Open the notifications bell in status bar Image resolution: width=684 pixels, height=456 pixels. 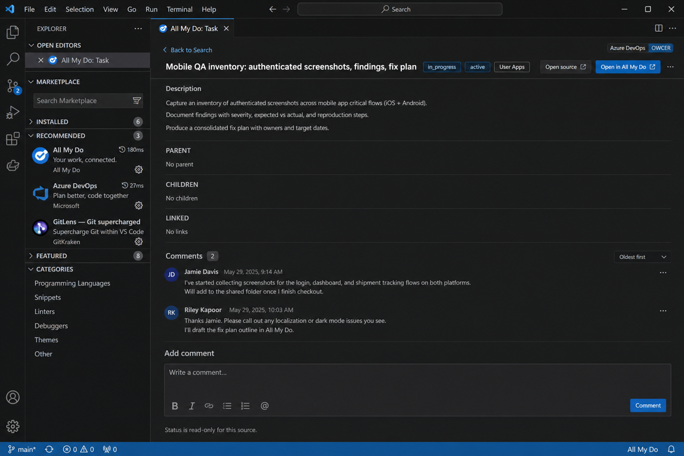click(x=672, y=450)
